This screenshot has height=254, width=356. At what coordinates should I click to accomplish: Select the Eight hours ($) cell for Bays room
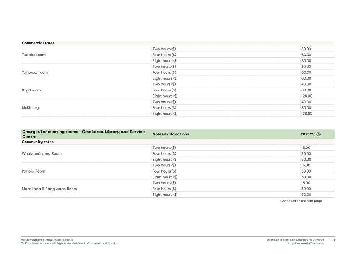[x=164, y=96]
